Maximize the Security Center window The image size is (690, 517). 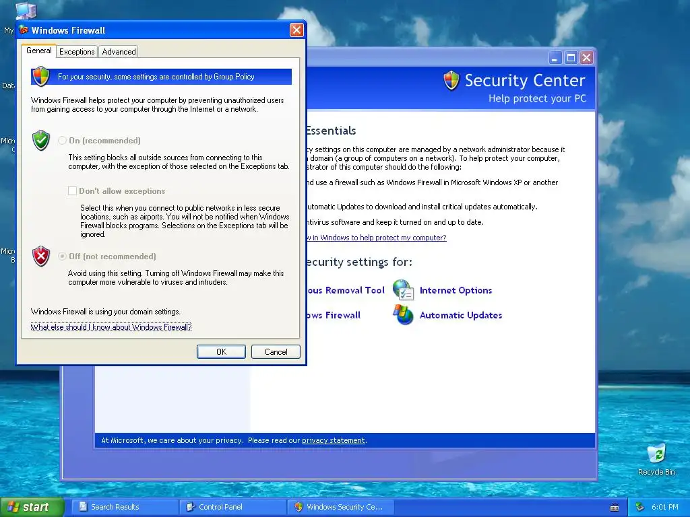click(x=571, y=58)
